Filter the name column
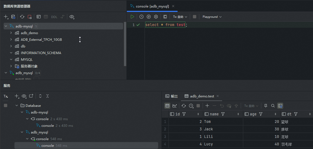313x149 pixels. (223, 114)
